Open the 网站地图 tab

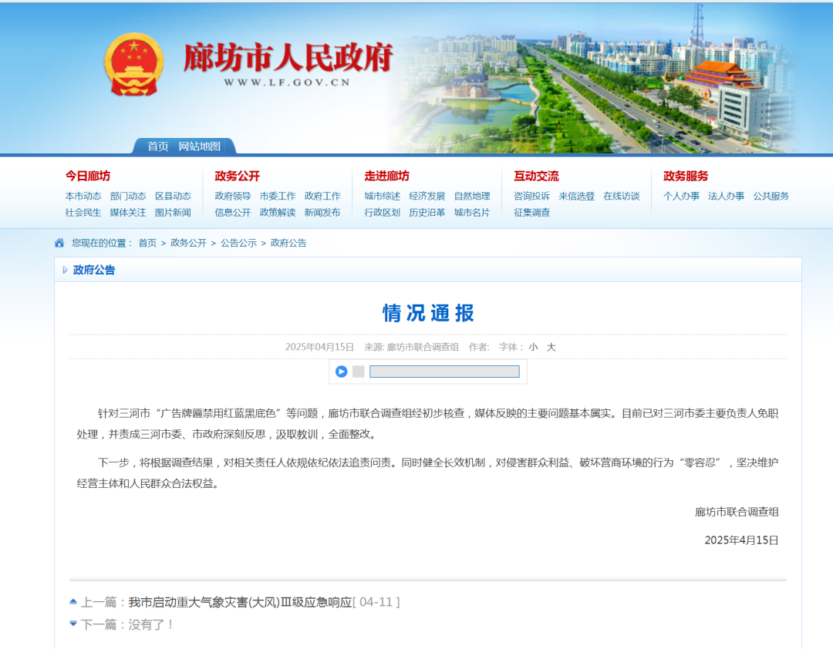[x=199, y=146]
